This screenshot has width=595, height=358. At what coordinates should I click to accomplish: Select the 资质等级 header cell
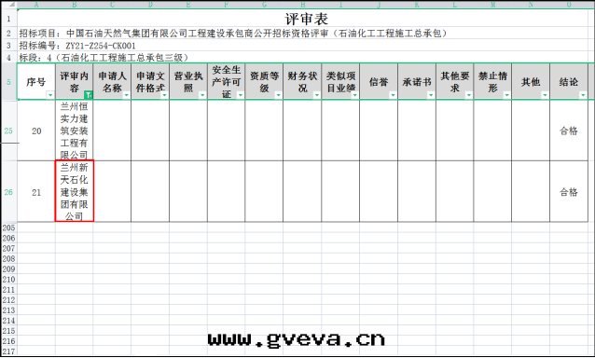264,81
